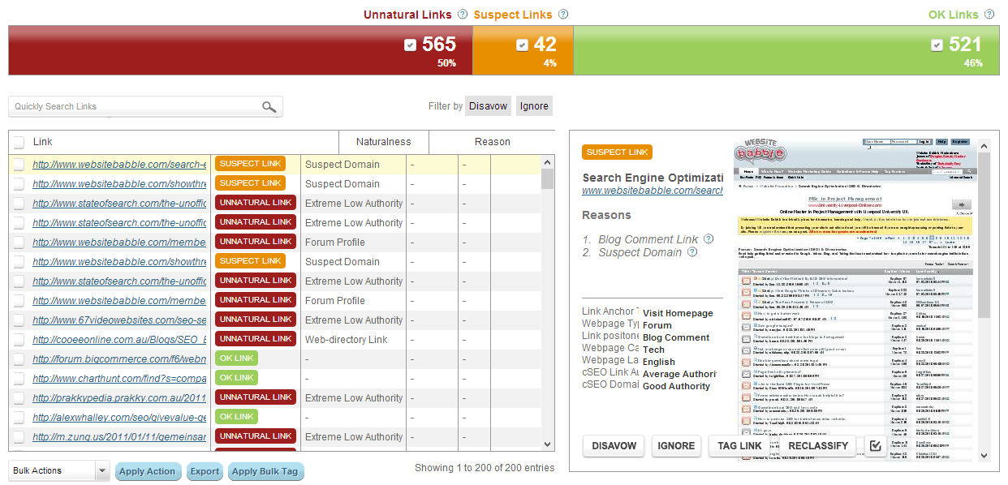Filter by Ignore

click(534, 106)
